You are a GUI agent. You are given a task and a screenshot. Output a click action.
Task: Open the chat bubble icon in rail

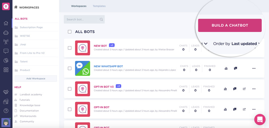pos(6,51)
